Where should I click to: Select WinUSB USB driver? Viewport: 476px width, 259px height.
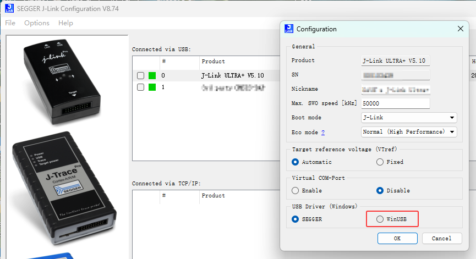[380, 219]
